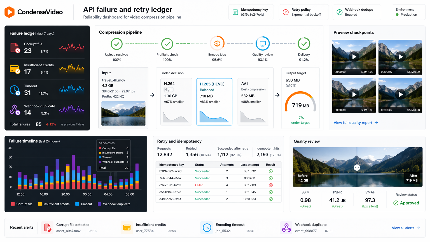This screenshot has height=242, width=430.
Task: Play the preview checkpoint at 00:00:45
Action: coord(400,94)
